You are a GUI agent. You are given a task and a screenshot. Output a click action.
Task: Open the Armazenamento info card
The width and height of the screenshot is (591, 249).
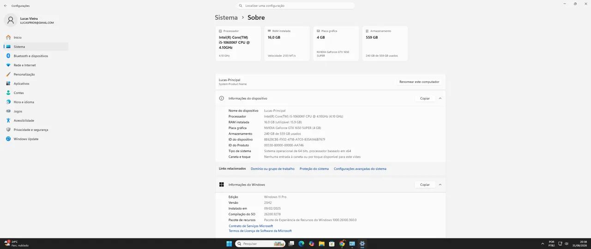[385, 43]
